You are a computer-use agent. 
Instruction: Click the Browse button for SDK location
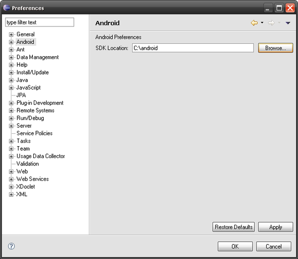[276, 48]
